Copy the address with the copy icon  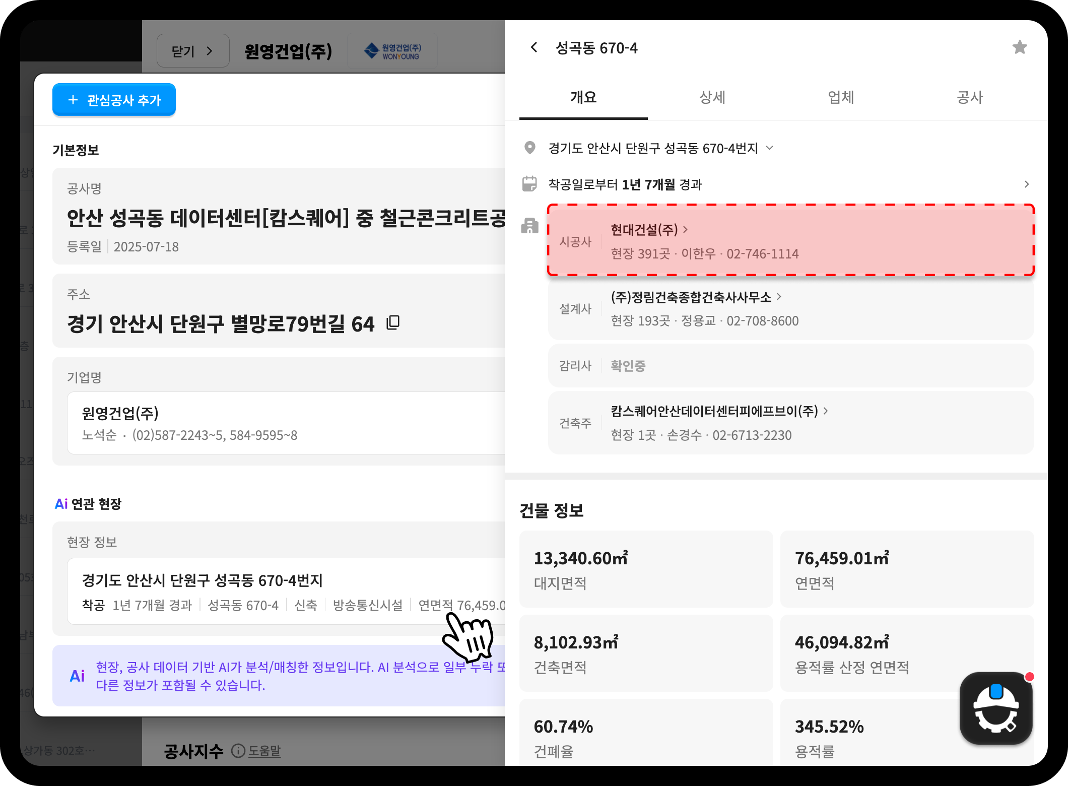pos(393,323)
